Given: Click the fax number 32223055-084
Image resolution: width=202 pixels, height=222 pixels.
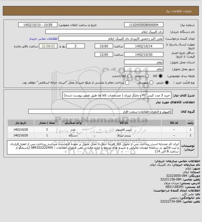Looking at the screenshot, I should (x=177, y=176).
